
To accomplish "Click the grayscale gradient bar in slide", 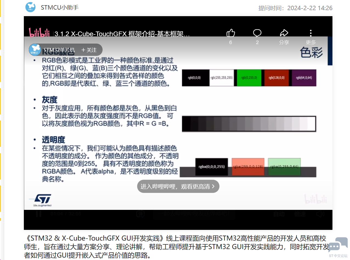I will pos(249,124).
